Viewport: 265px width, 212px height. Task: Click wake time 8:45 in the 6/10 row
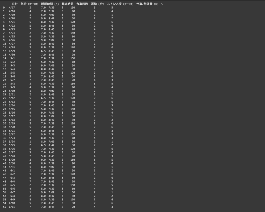click(x=51, y=203)
